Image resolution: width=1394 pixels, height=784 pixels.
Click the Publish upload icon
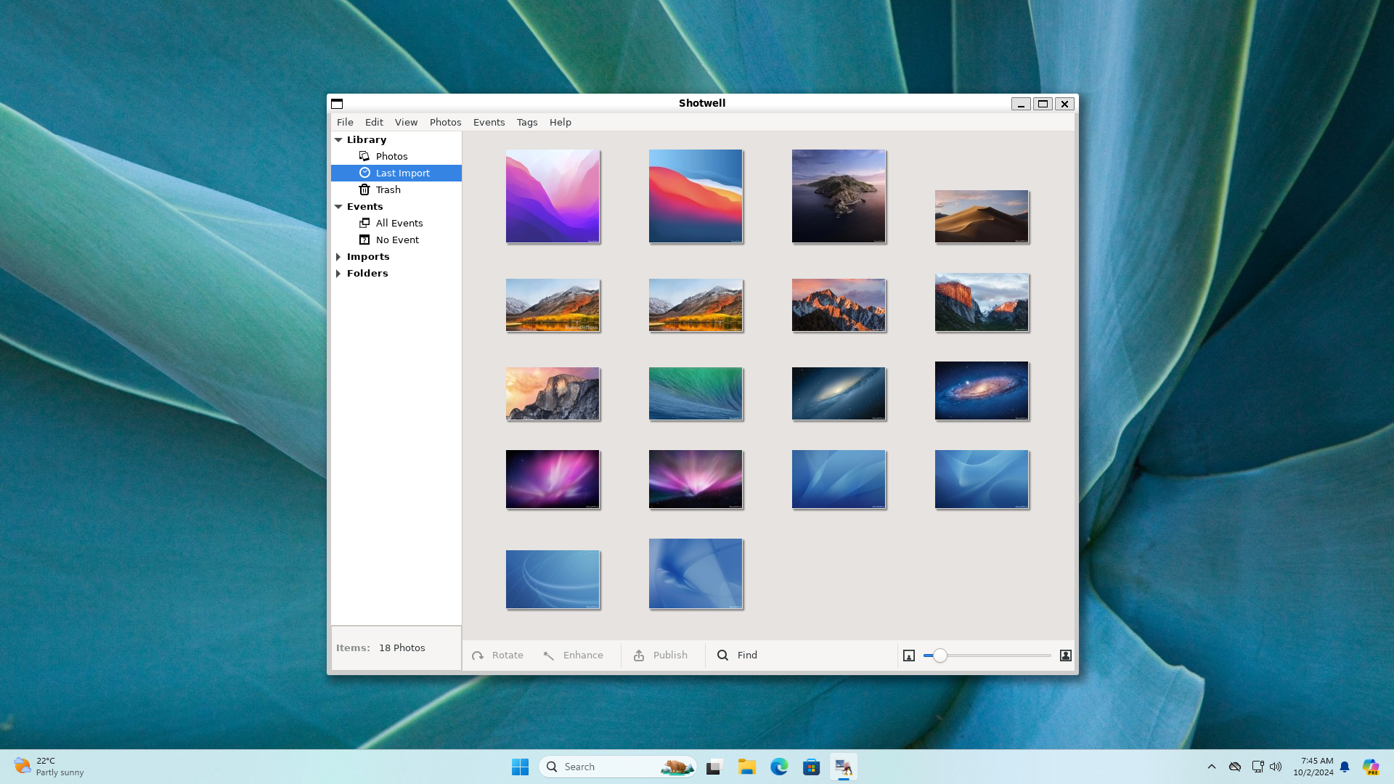[639, 656]
